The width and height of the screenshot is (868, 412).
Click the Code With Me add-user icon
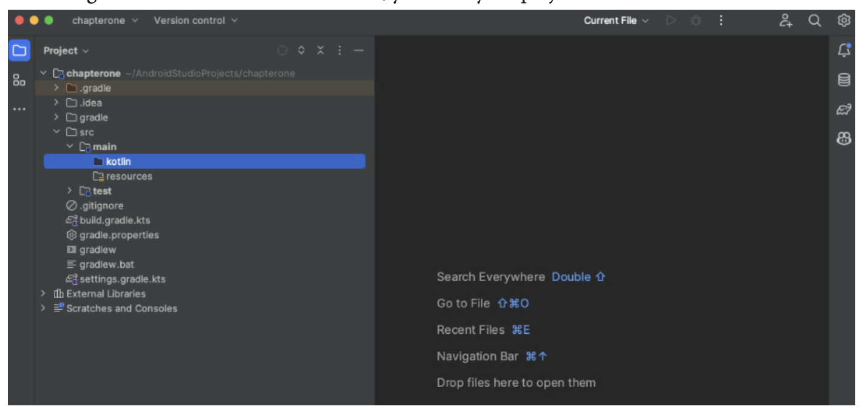pyautogui.click(x=786, y=21)
